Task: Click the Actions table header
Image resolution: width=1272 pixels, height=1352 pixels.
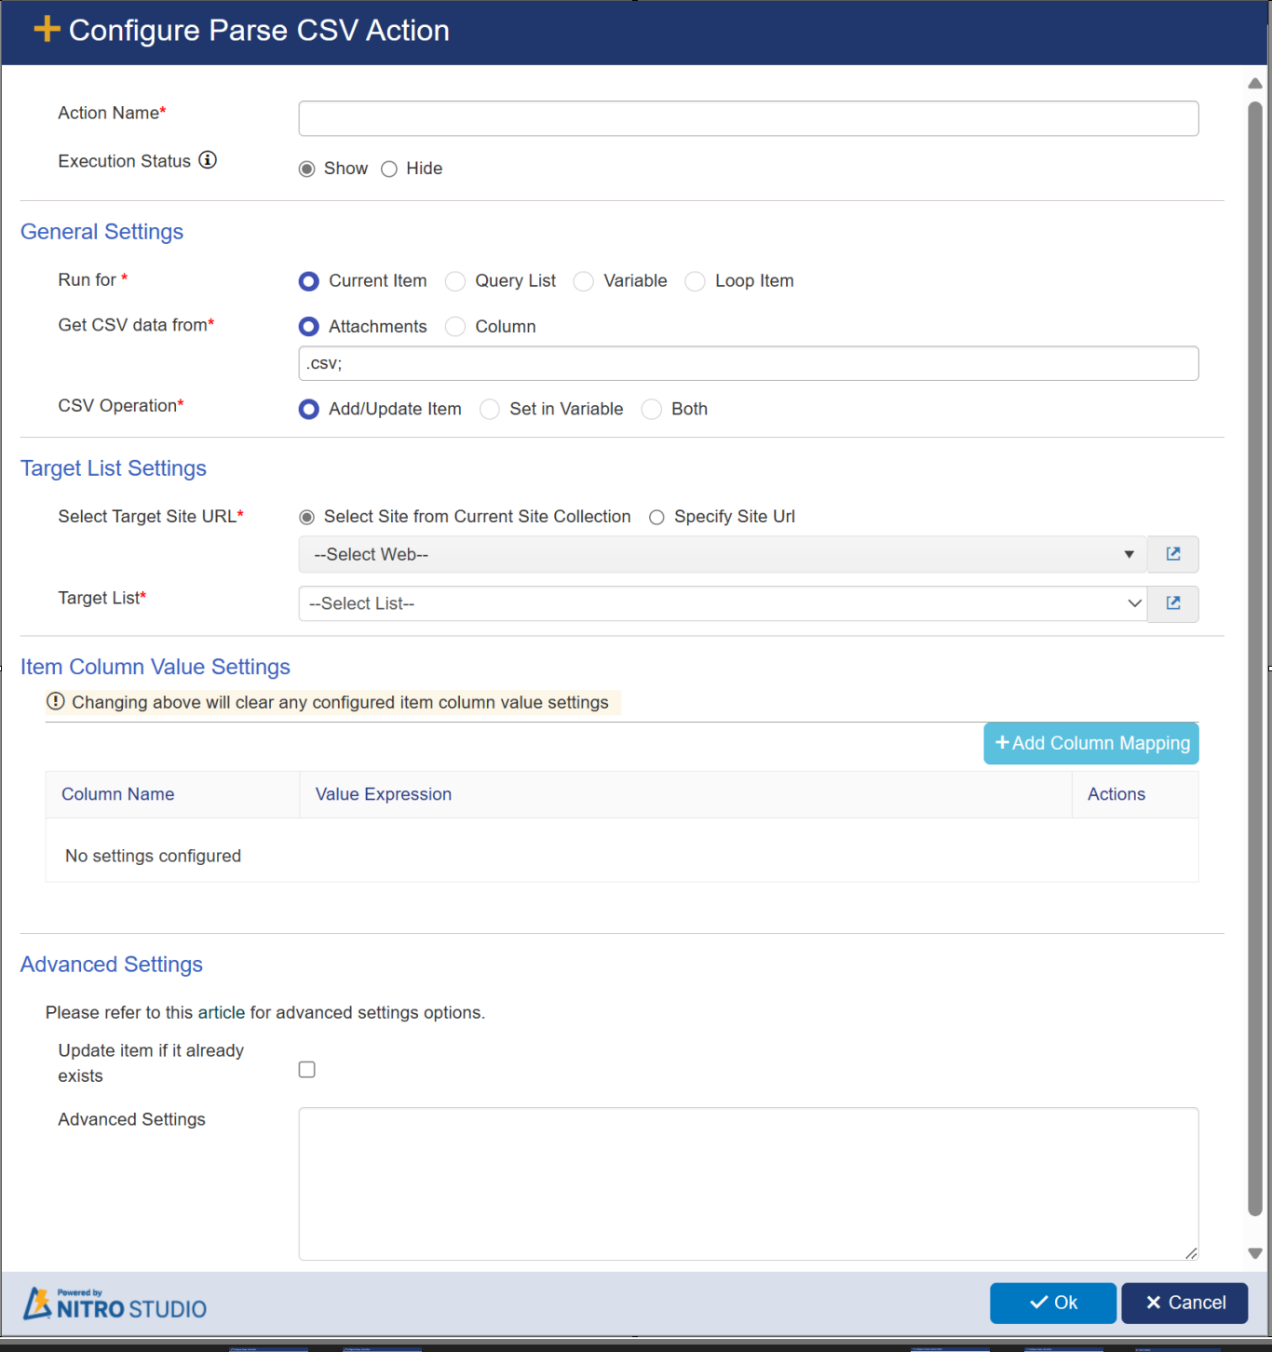Action: point(1116,794)
